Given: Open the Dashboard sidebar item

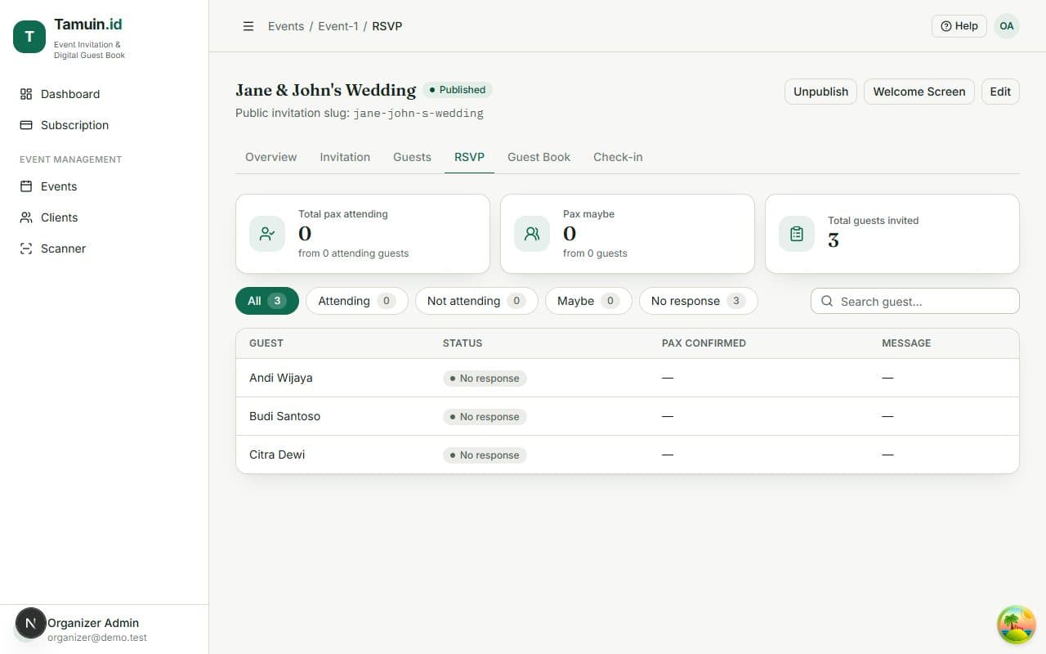Looking at the screenshot, I should tap(104, 94).
